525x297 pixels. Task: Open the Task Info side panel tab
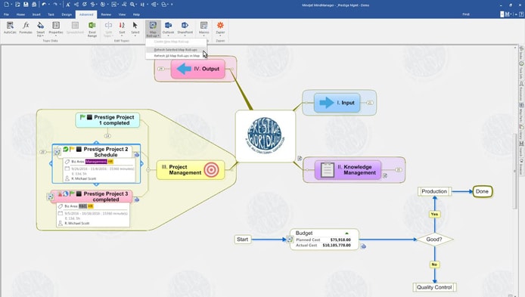click(521, 70)
